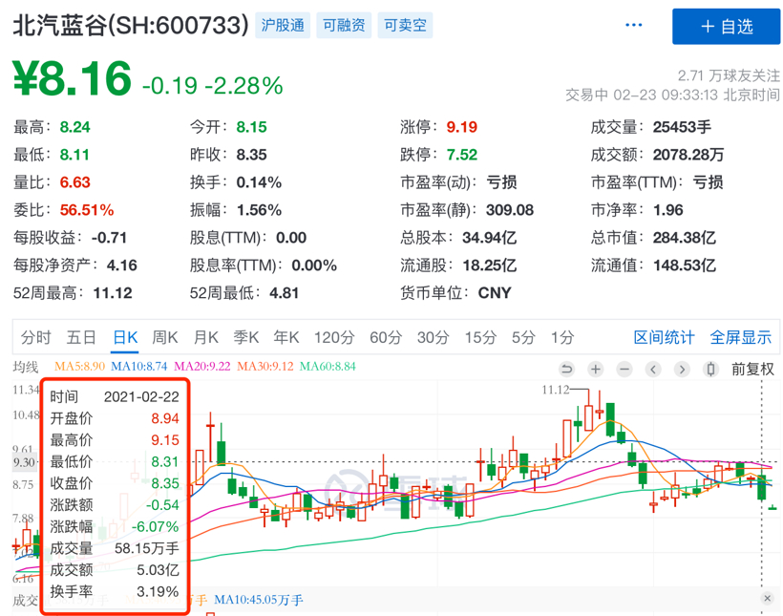Screen dimensions: 783x616
Task: Switch to the 1分 chart tab
Action: (x=562, y=337)
